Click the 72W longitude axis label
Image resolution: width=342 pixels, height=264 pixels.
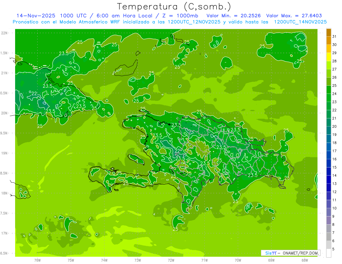point(171,260)
